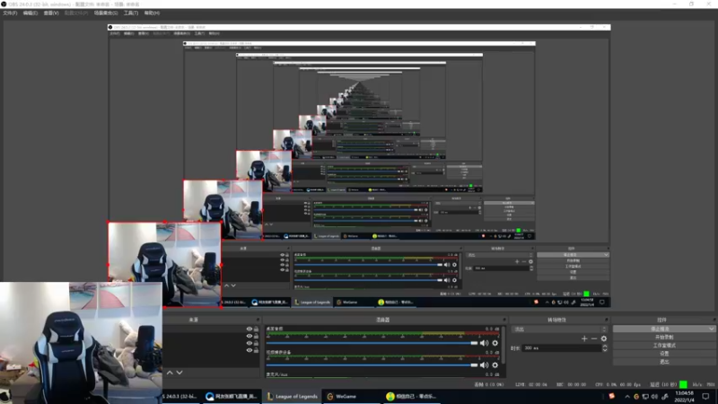Toggle visibility eye of the bottom source
Viewport: 718px width, 404px height.
click(250, 350)
